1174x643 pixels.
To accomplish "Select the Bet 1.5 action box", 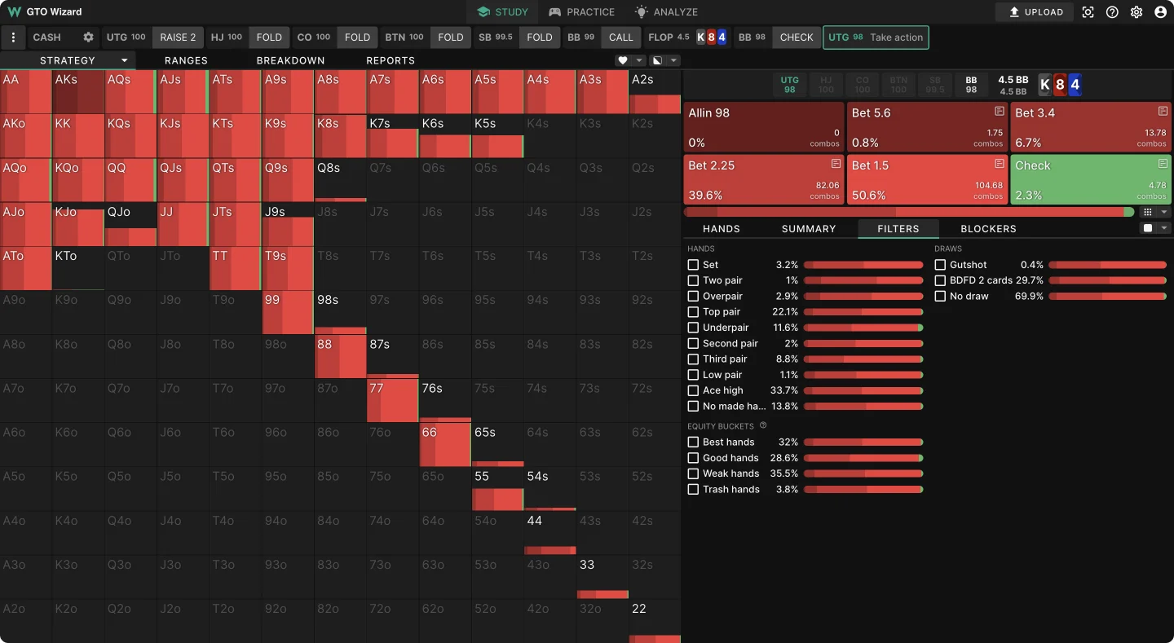I will (927, 180).
